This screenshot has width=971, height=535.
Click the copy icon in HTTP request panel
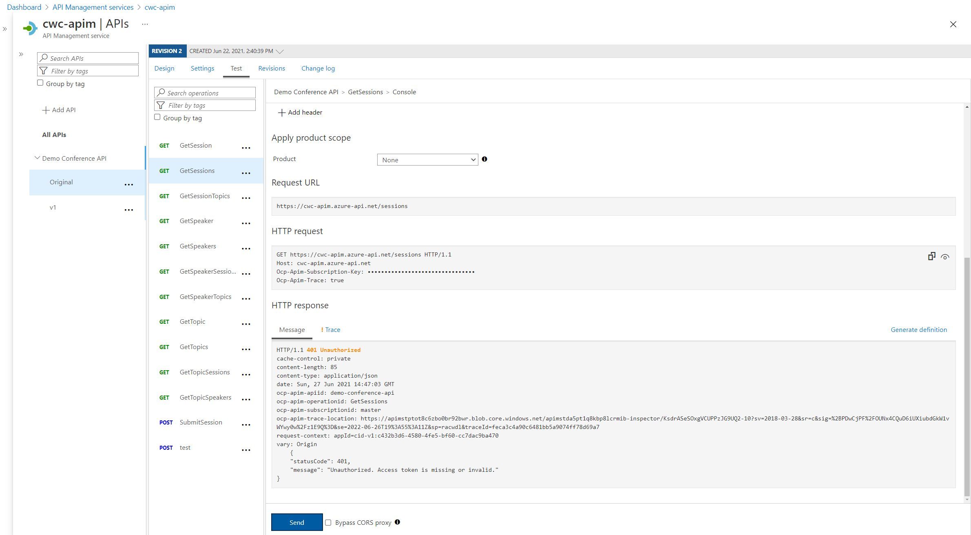[931, 256]
